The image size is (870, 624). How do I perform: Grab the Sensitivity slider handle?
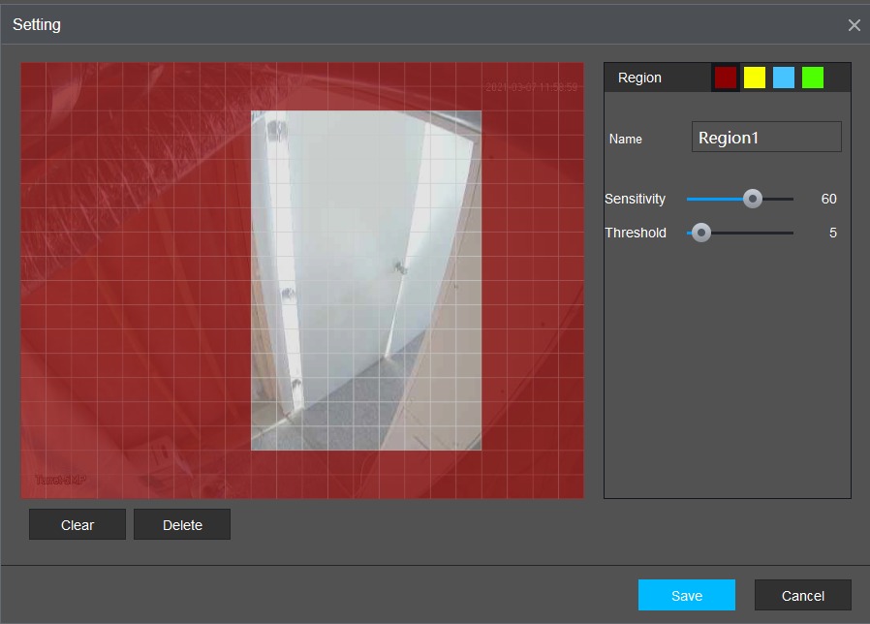click(752, 199)
